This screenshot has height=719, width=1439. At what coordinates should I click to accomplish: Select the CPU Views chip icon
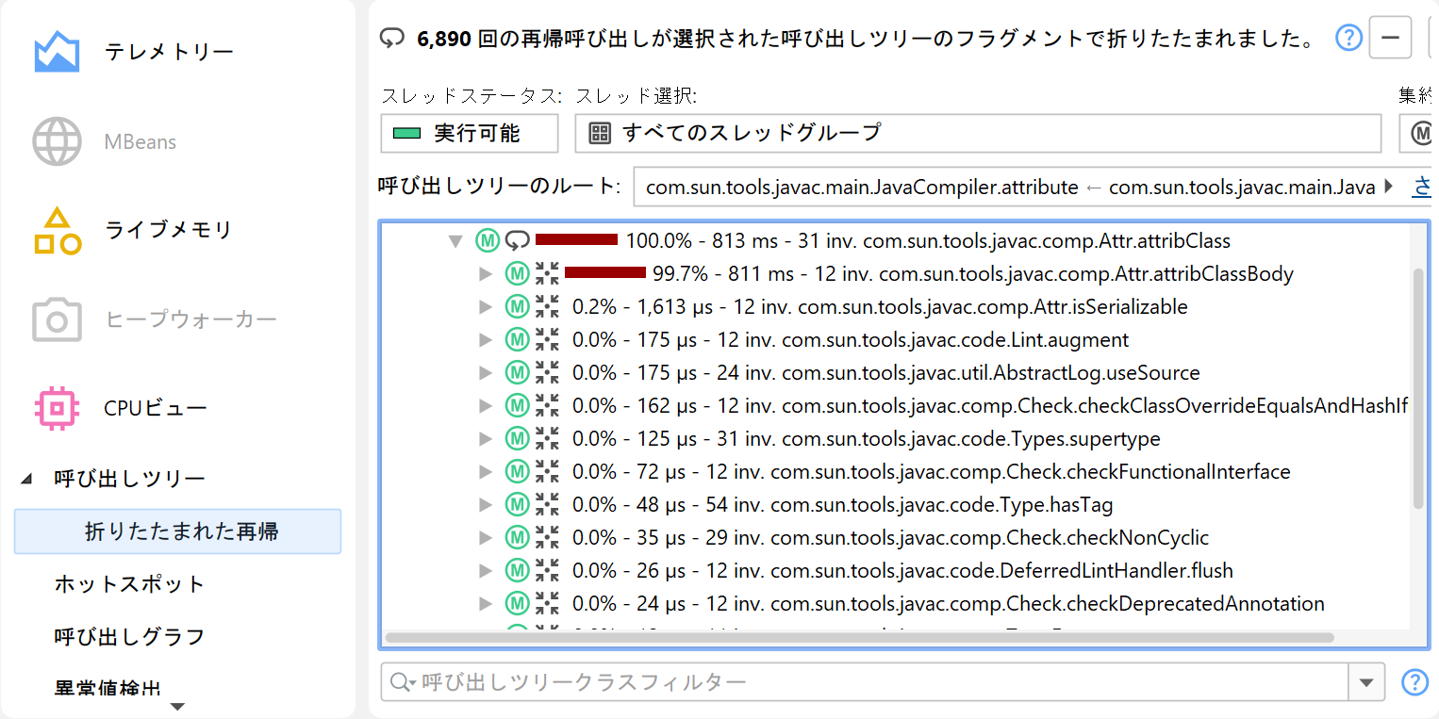[57, 408]
